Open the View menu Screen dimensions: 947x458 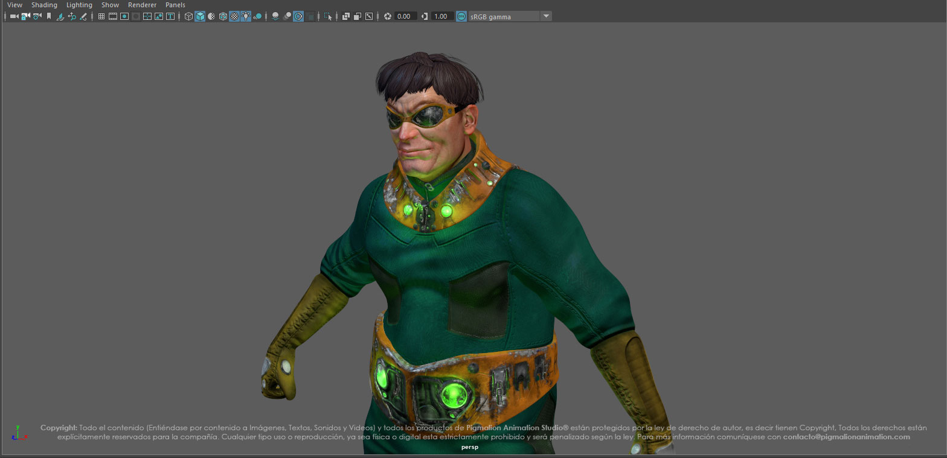(15, 5)
